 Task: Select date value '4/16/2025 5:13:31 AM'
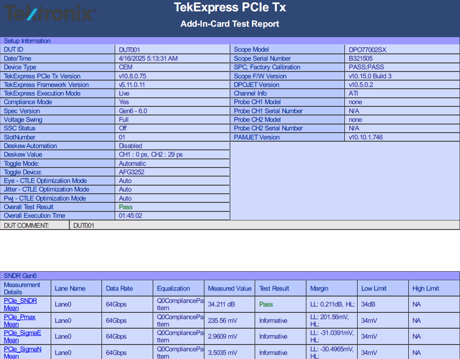tap(148, 58)
